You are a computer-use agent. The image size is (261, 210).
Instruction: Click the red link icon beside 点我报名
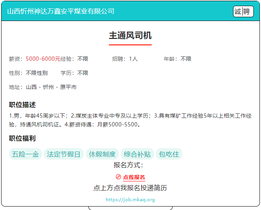[118, 177]
